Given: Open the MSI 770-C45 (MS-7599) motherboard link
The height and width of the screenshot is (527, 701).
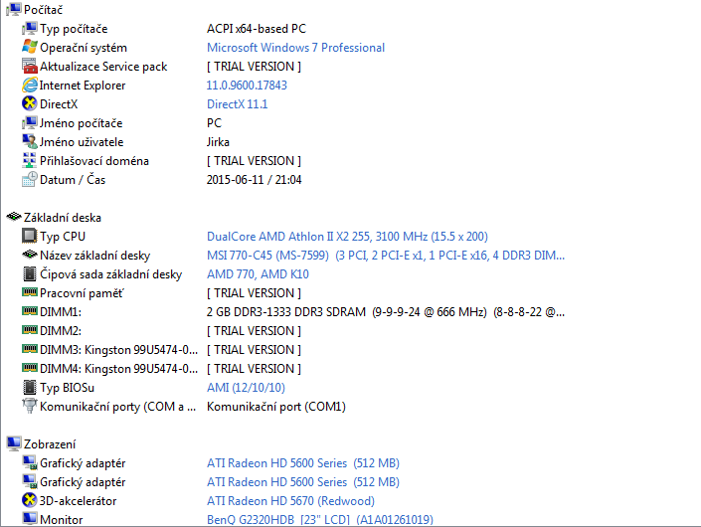Looking at the screenshot, I should pyautogui.click(x=386, y=256).
